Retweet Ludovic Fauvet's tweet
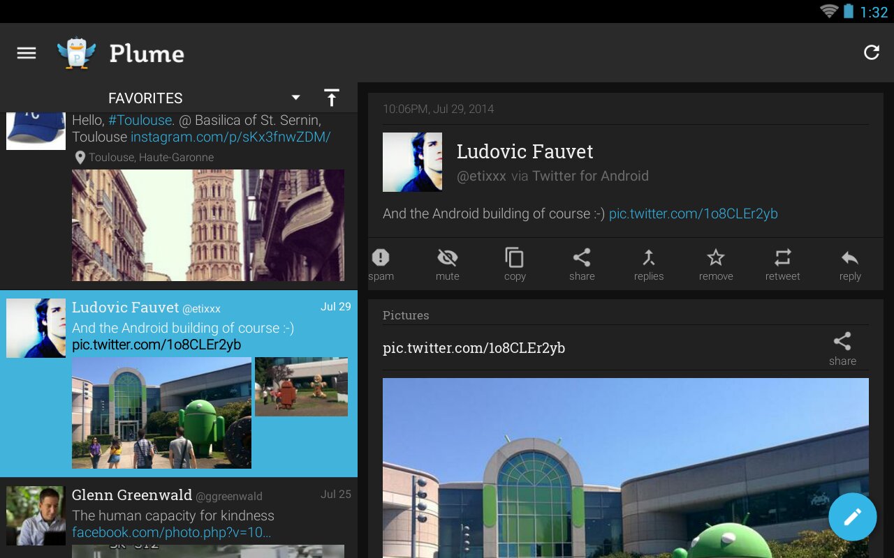Viewport: 894px width, 558px height. pos(782,264)
